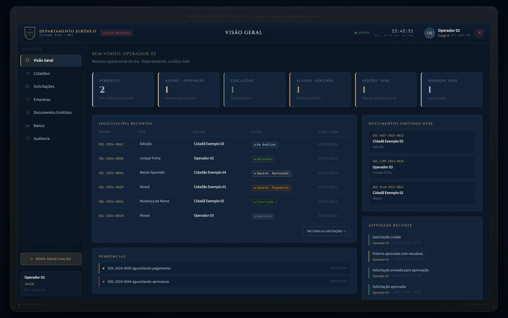The image size is (508, 318).
Task: Click the Empresas sidebar icon
Action: pos(28,100)
